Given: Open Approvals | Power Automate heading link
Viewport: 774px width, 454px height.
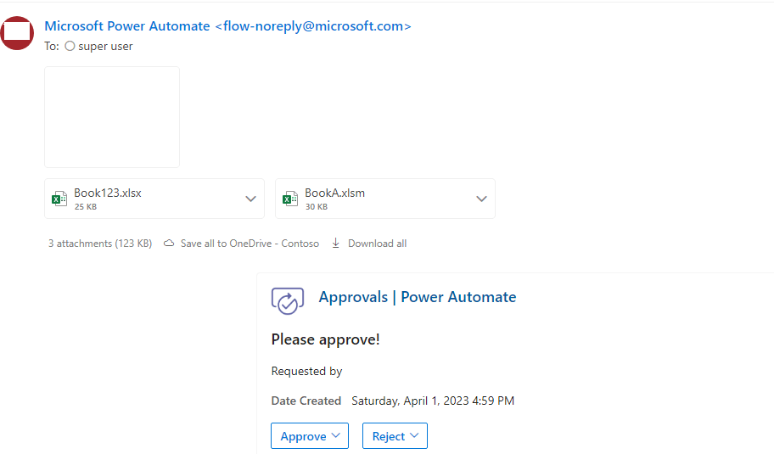Looking at the screenshot, I should tap(417, 297).
